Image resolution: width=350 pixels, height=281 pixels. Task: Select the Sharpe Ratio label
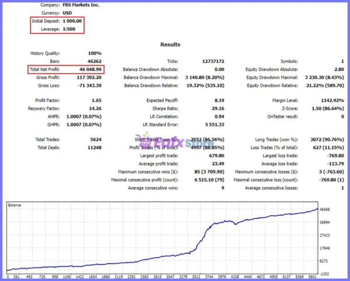coord(165,108)
